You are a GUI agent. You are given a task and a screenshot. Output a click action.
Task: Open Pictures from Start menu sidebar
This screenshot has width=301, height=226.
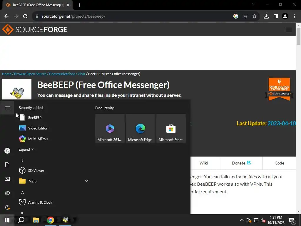pyautogui.click(x=7, y=179)
